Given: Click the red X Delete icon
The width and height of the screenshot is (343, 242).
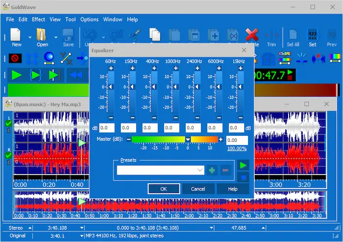Looking at the screenshot, I should click(x=252, y=35).
